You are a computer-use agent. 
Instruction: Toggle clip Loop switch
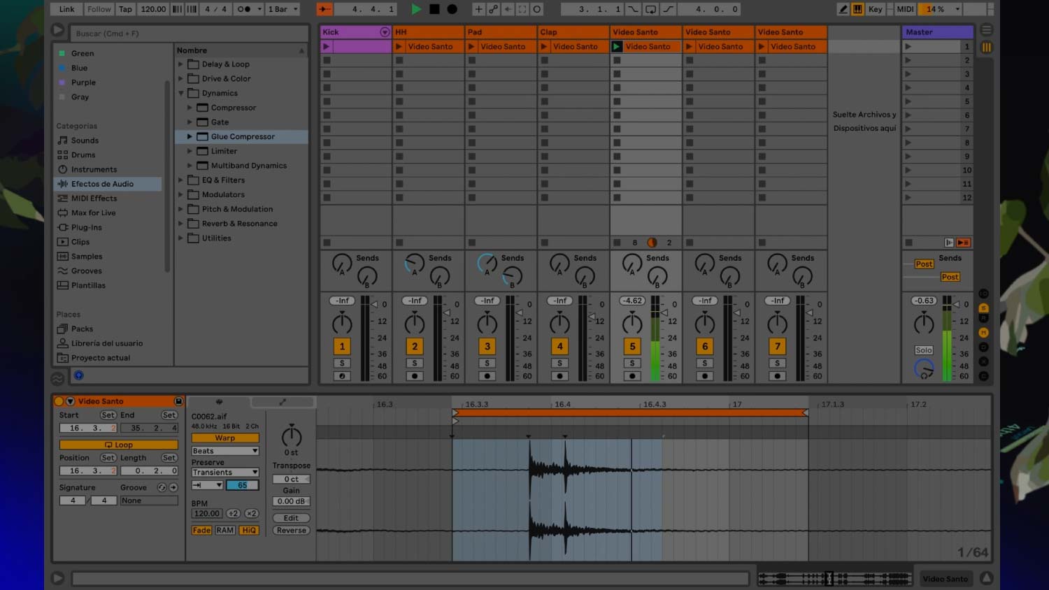tap(119, 445)
